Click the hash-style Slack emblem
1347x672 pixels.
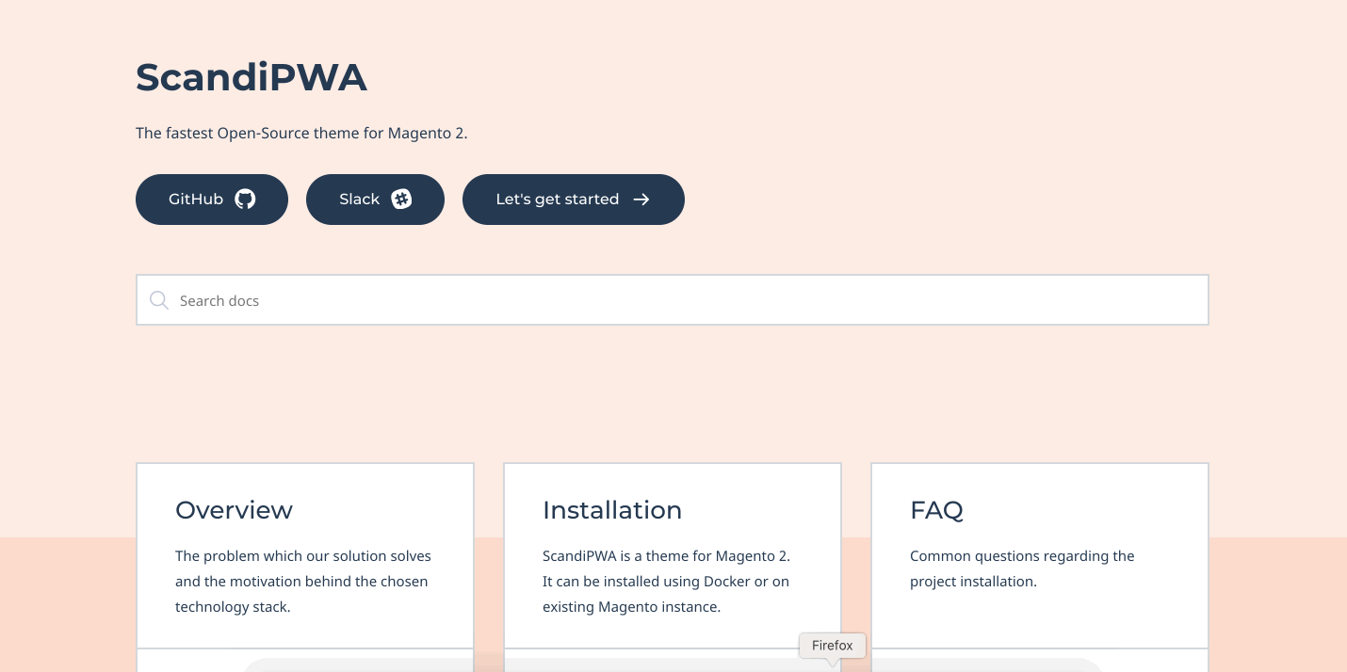(x=401, y=200)
